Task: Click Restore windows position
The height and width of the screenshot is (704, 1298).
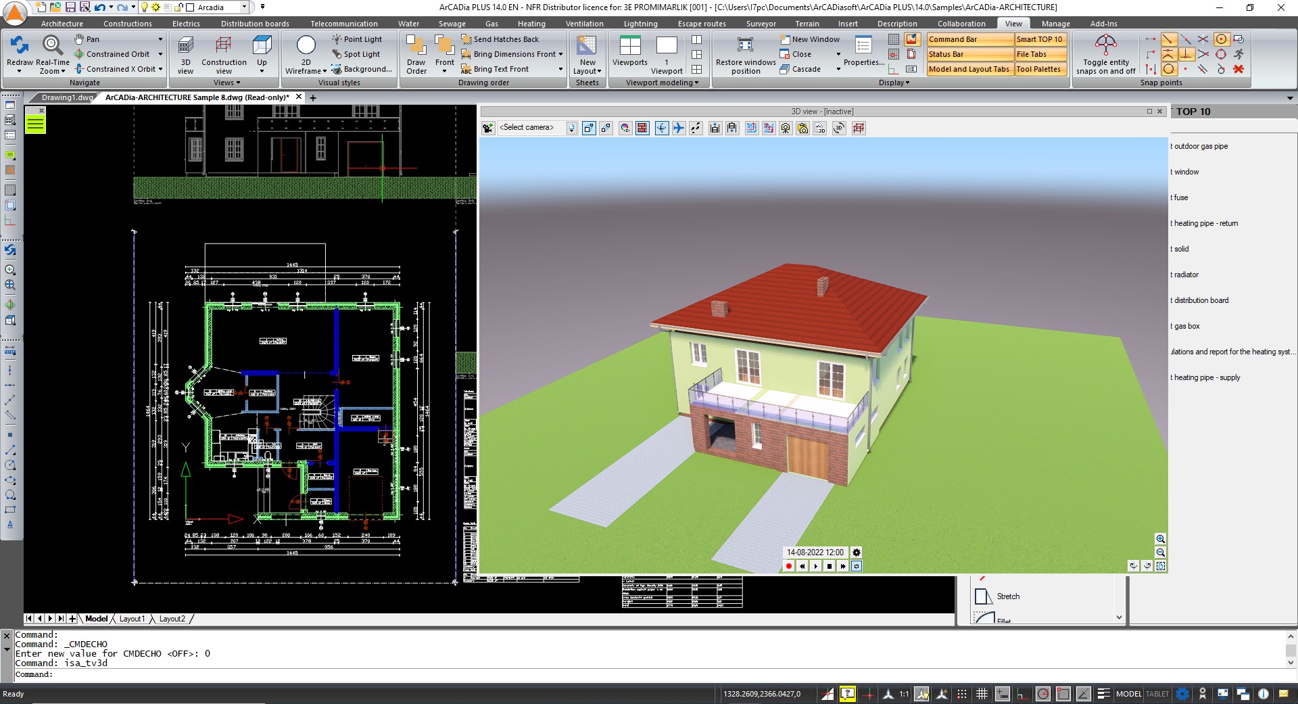Action: pyautogui.click(x=745, y=54)
